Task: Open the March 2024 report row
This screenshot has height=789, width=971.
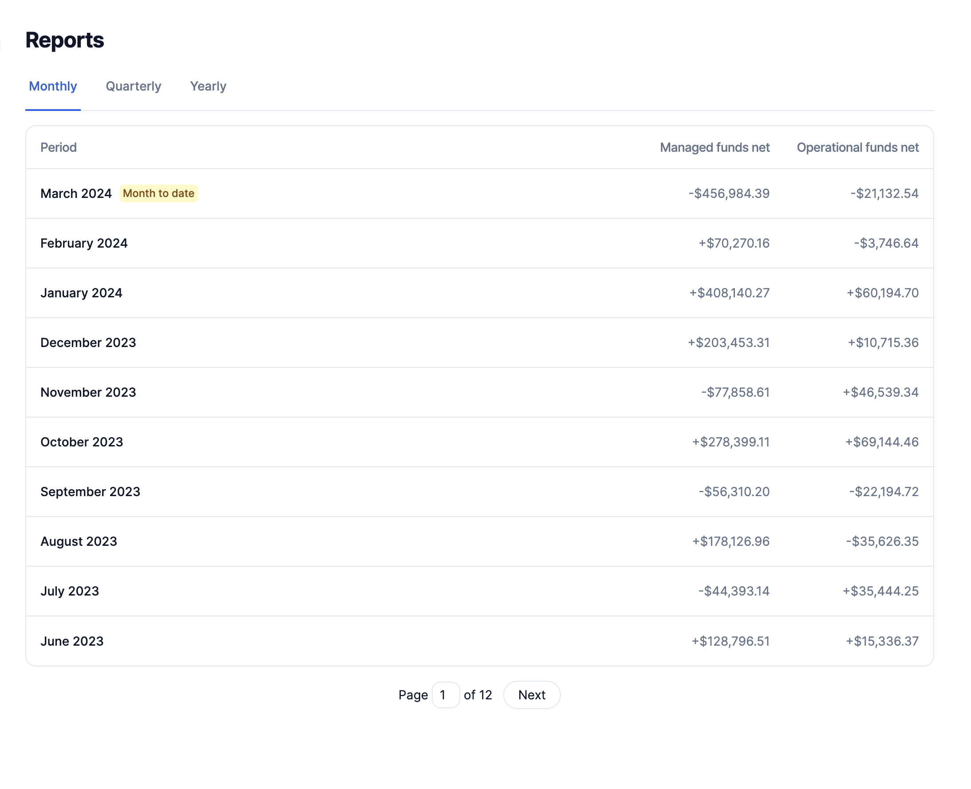Action: pos(76,193)
